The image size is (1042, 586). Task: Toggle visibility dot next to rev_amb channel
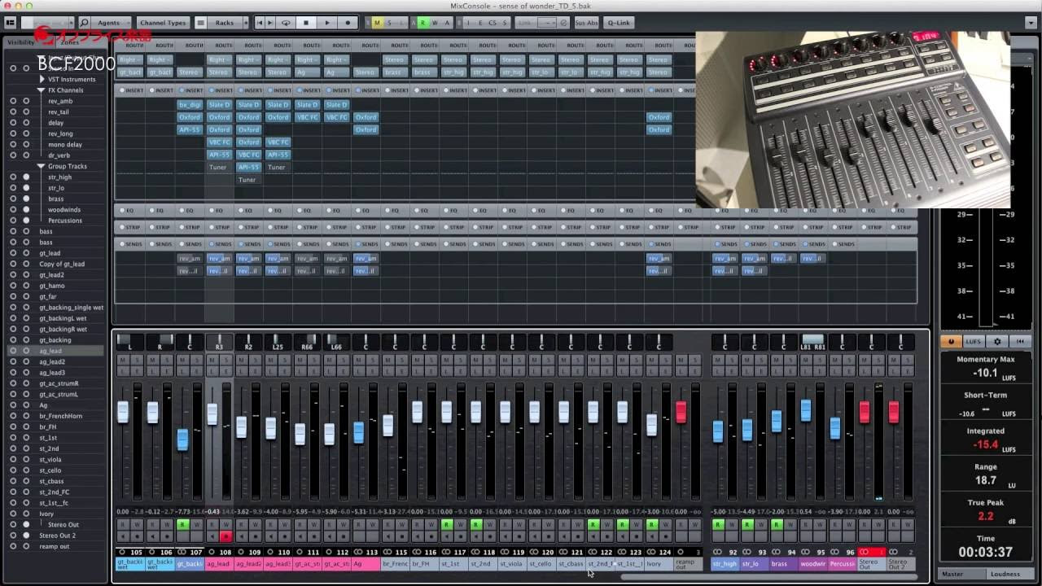coord(15,101)
